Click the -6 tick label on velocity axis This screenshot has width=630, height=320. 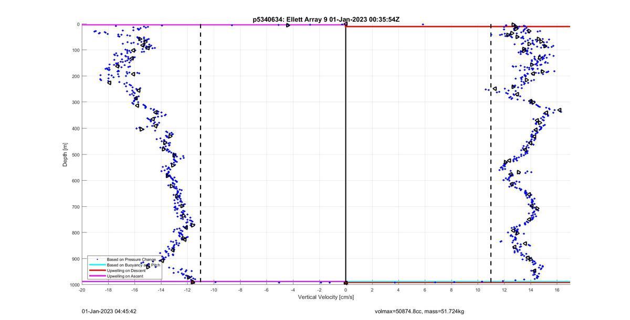[266, 289]
